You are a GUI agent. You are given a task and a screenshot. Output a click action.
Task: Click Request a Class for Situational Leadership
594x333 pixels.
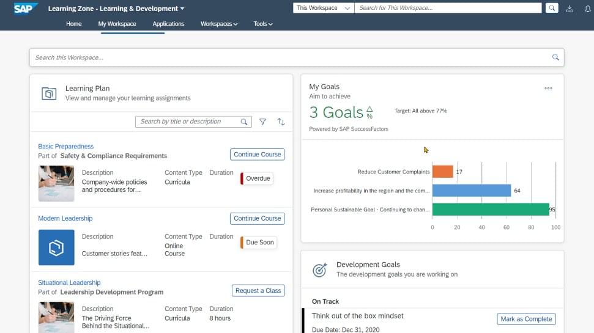point(258,290)
